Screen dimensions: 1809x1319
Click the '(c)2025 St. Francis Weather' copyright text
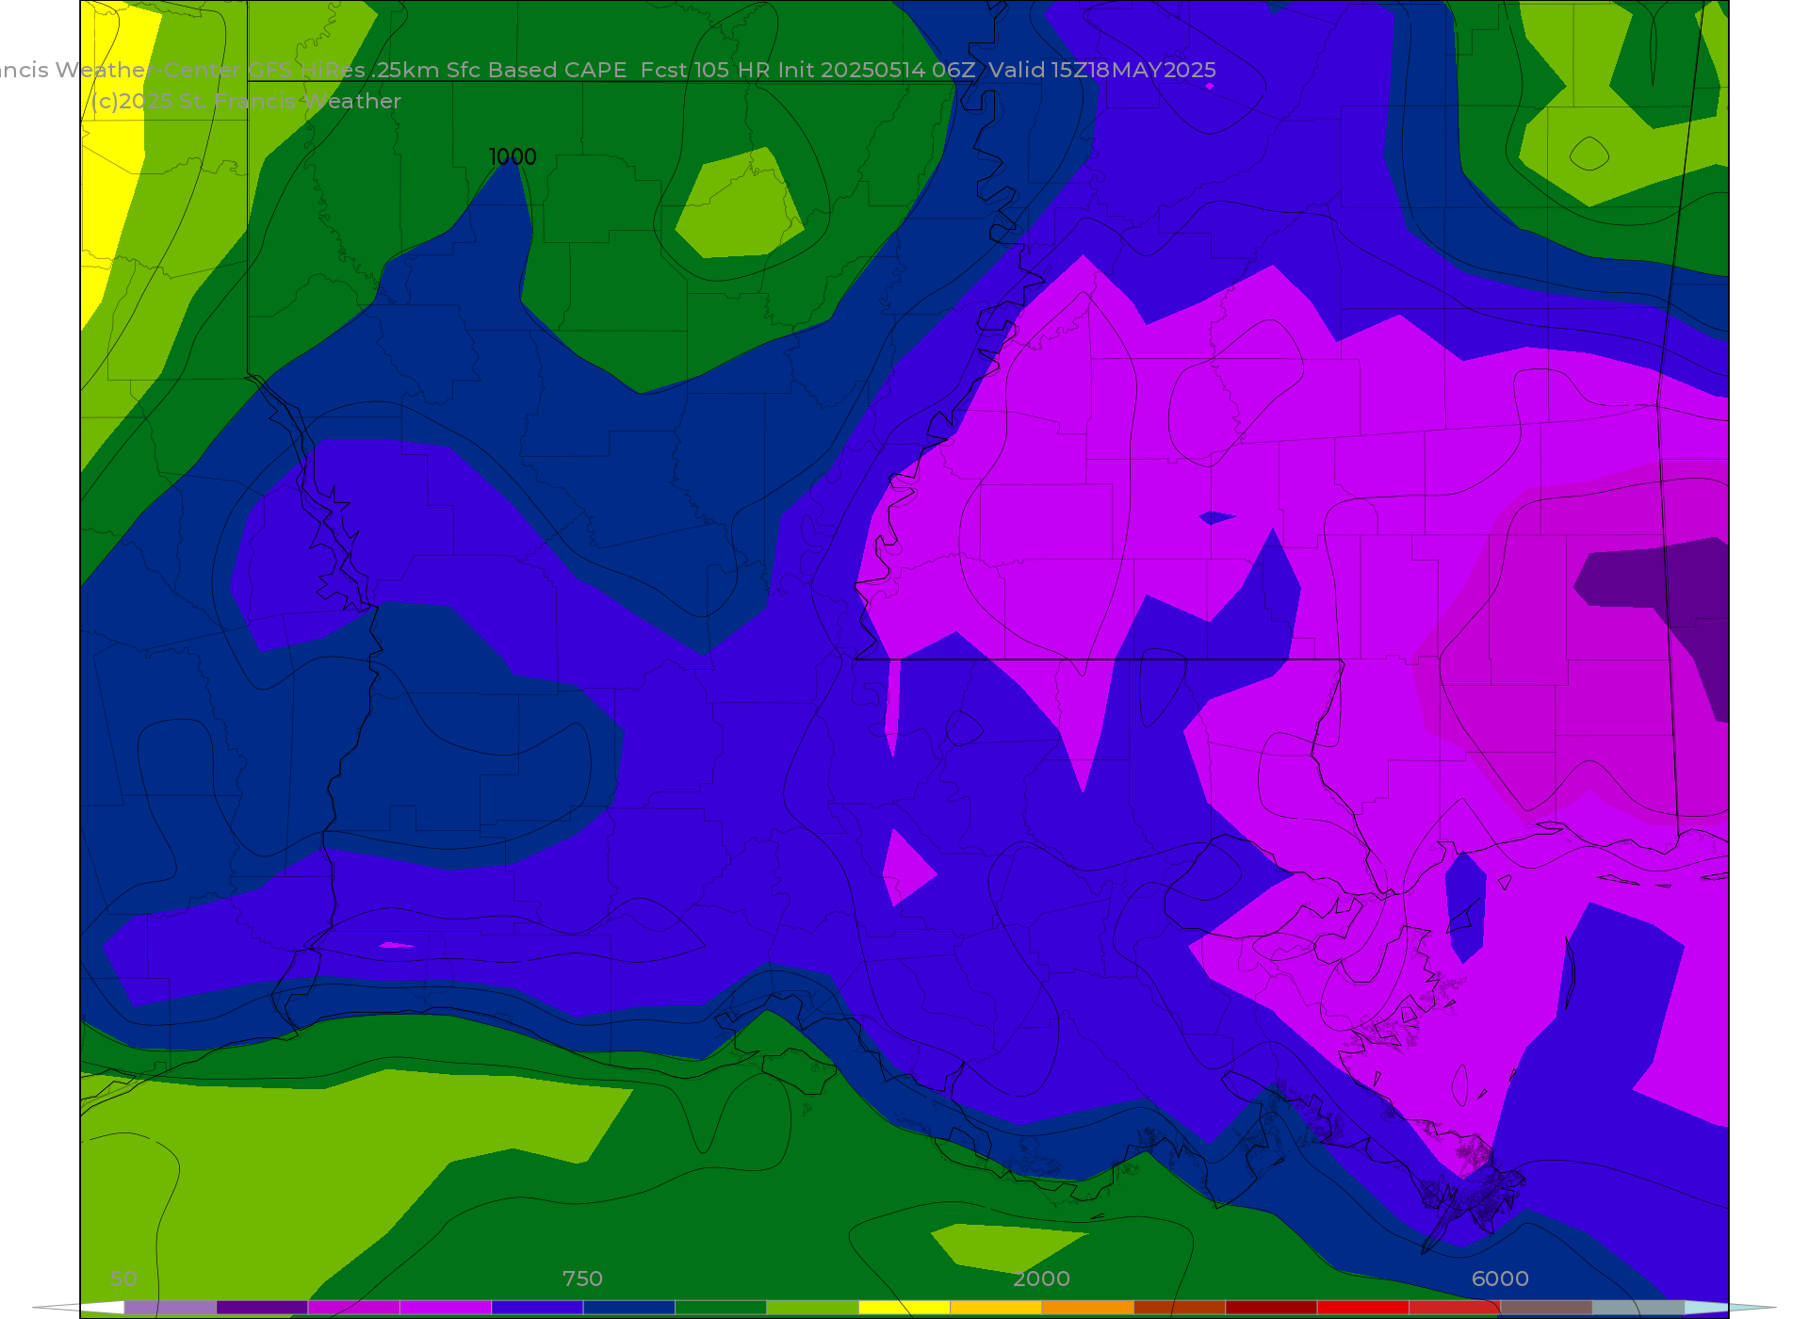pos(246,101)
